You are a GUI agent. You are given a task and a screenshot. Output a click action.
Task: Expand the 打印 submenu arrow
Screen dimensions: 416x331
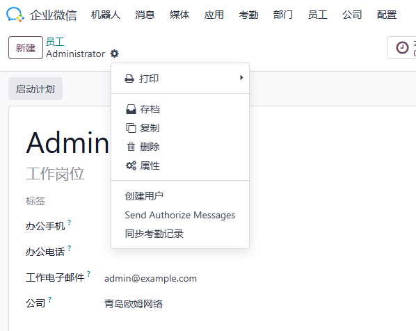[x=241, y=78]
